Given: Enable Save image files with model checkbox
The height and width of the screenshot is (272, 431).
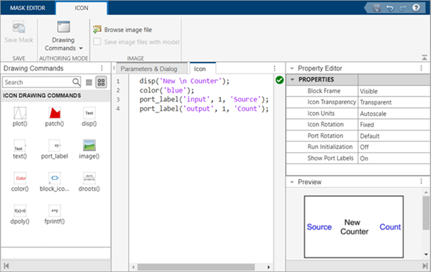Looking at the screenshot, I should [x=98, y=42].
